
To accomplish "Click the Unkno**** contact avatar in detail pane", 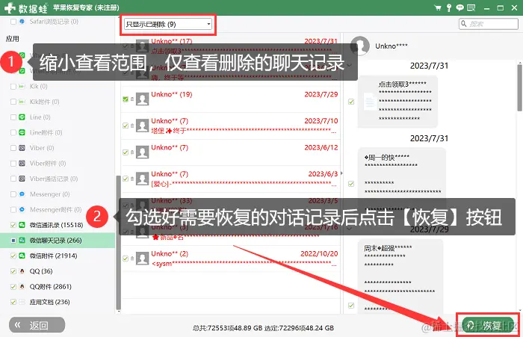I will pyautogui.click(x=360, y=46).
